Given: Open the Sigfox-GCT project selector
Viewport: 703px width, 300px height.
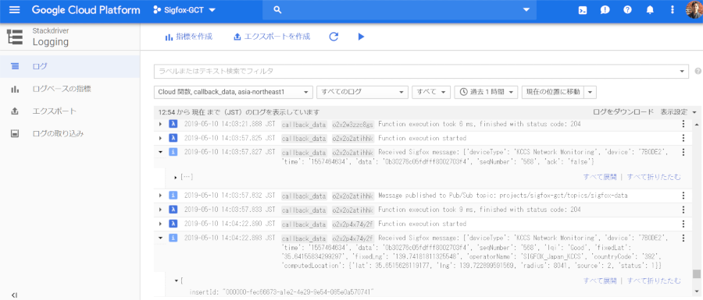Looking at the screenshot, I should (184, 10).
